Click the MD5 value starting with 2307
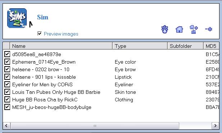 tap(212, 100)
